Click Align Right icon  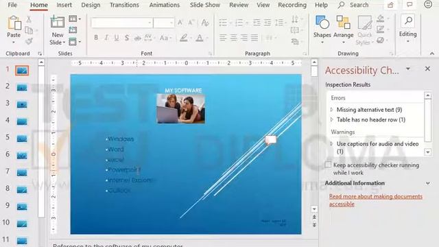point(244,38)
